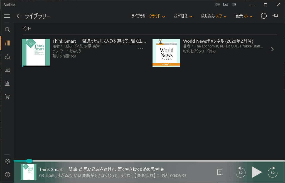Expand World Newsチャンネル episodes chevron
Image resolution: width=285 pixels, height=183 pixels.
click(272, 49)
